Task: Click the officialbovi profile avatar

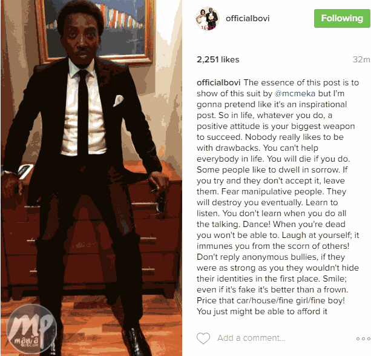Action: [x=207, y=19]
